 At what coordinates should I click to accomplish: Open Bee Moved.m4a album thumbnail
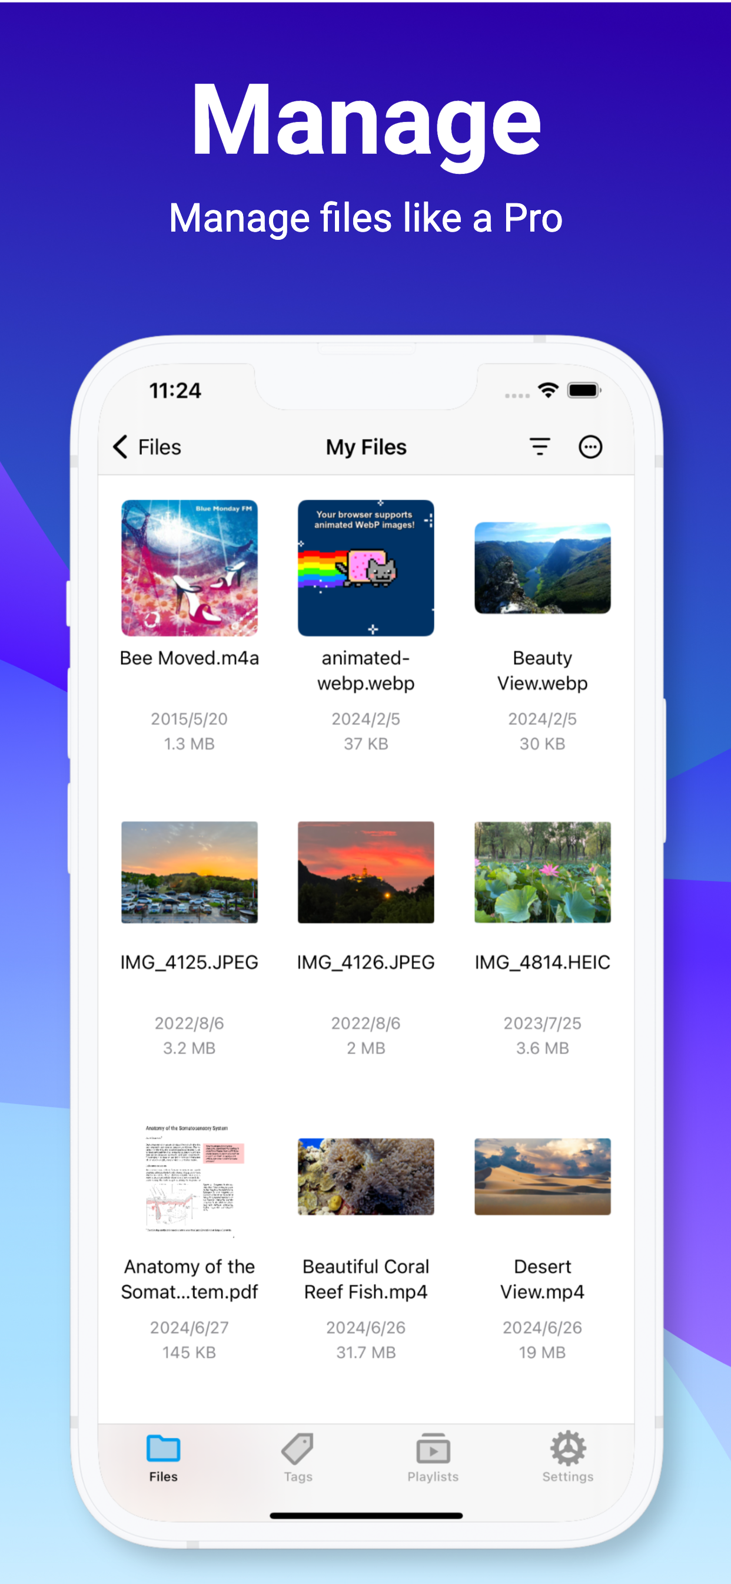point(189,567)
